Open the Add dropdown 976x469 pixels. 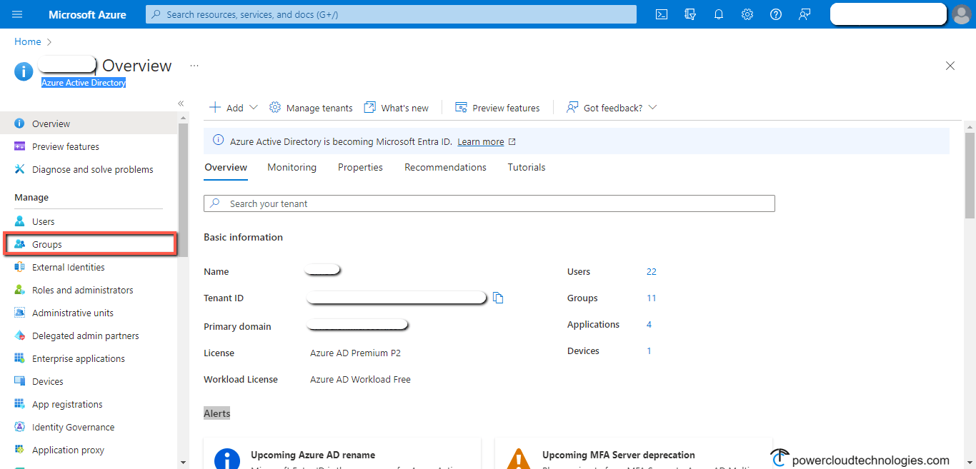click(234, 108)
